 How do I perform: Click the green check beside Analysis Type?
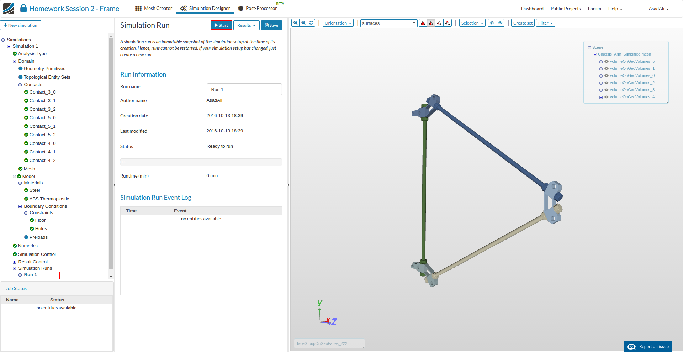tap(15, 54)
